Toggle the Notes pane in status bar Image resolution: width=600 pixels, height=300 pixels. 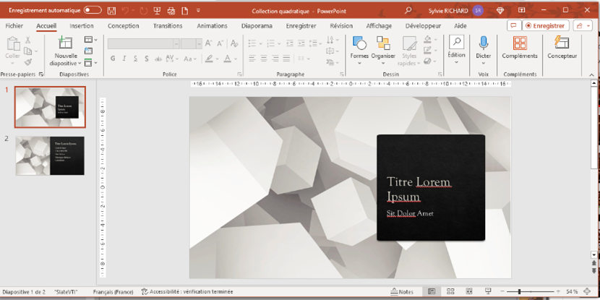click(x=402, y=292)
